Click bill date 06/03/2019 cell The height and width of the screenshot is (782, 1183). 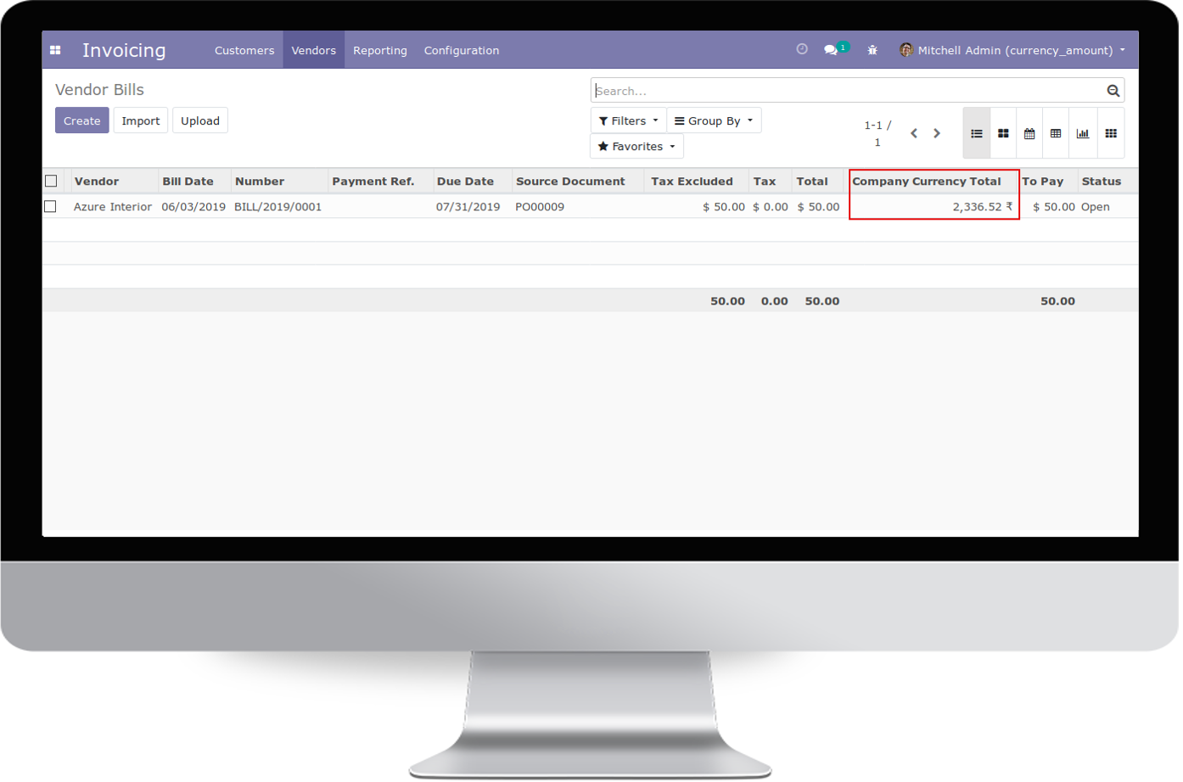pos(194,207)
